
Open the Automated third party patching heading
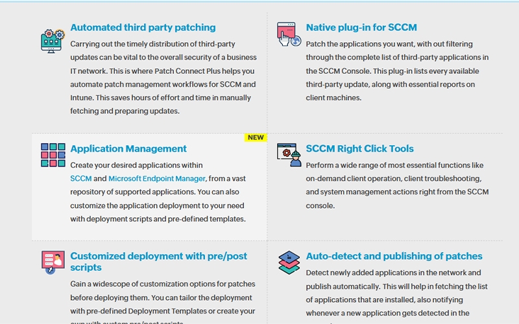[x=143, y=27]
